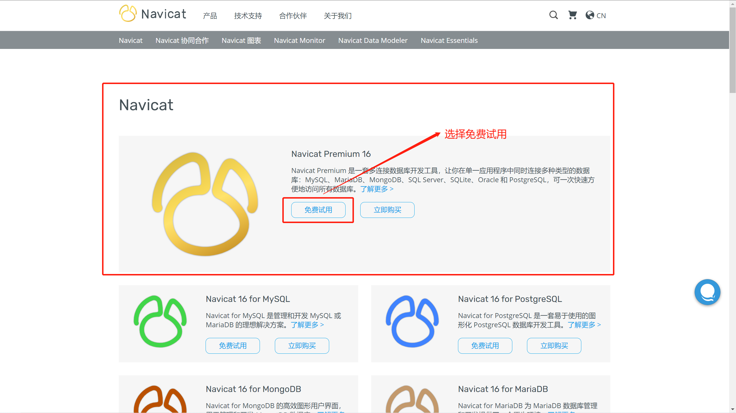The width and height of the screenshot is (736, 413).
Task: Open the 合作伙伴 menu
Action: (x=293, y=16)
